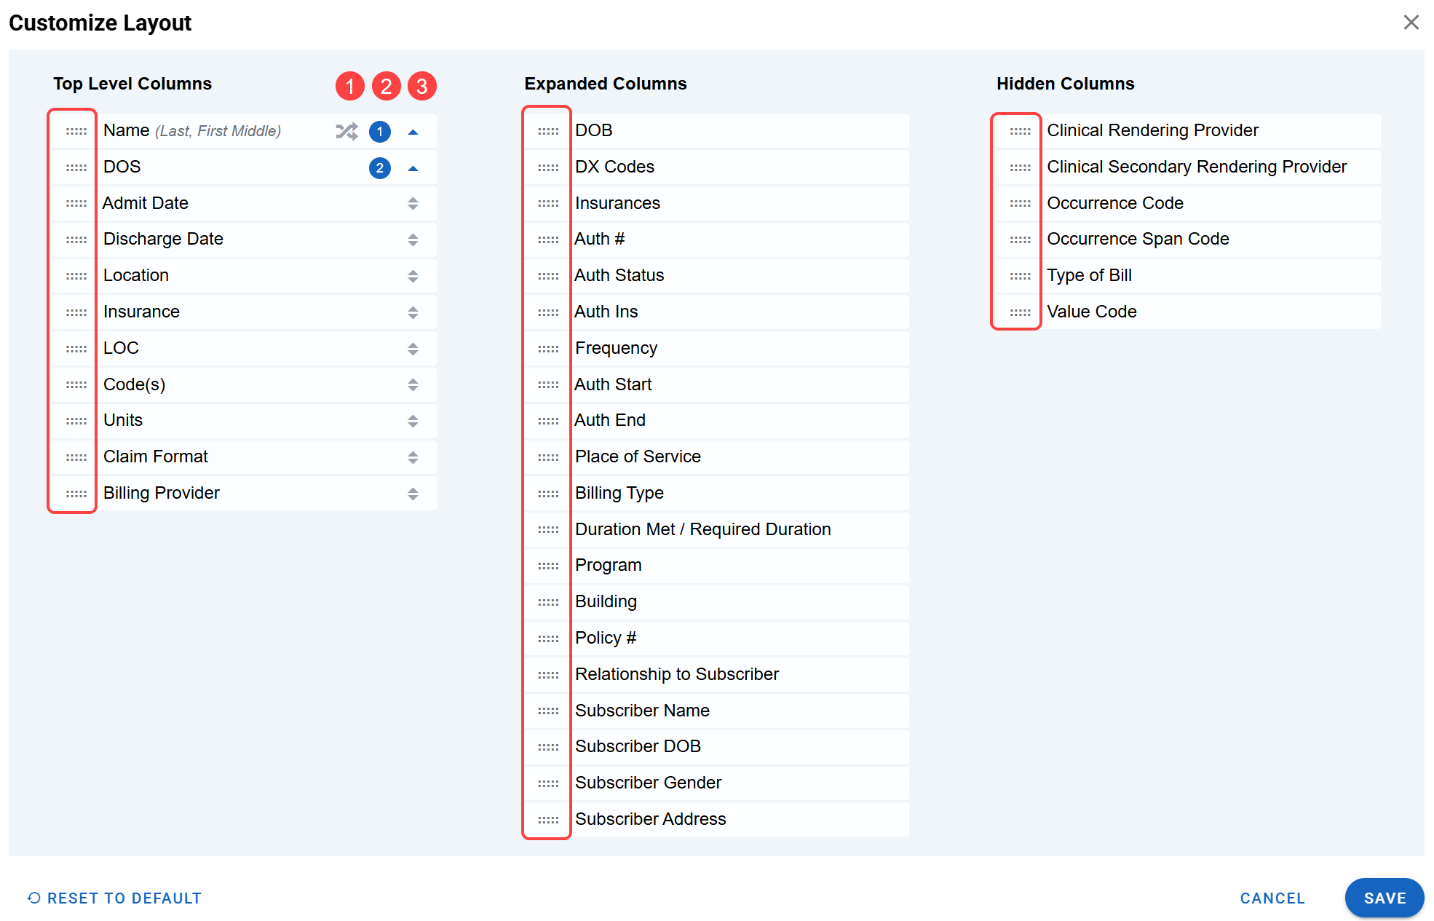Click the Save button
Viewport: 1434px width, 921px height.
click(x=1384, y=898)
